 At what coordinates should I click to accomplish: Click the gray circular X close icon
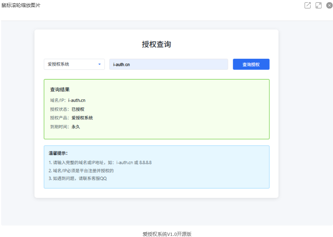click(x=329, y=5)
